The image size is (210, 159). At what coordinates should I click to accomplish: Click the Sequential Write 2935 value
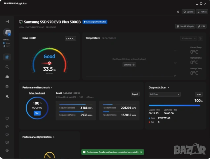(x=87, y=115)
